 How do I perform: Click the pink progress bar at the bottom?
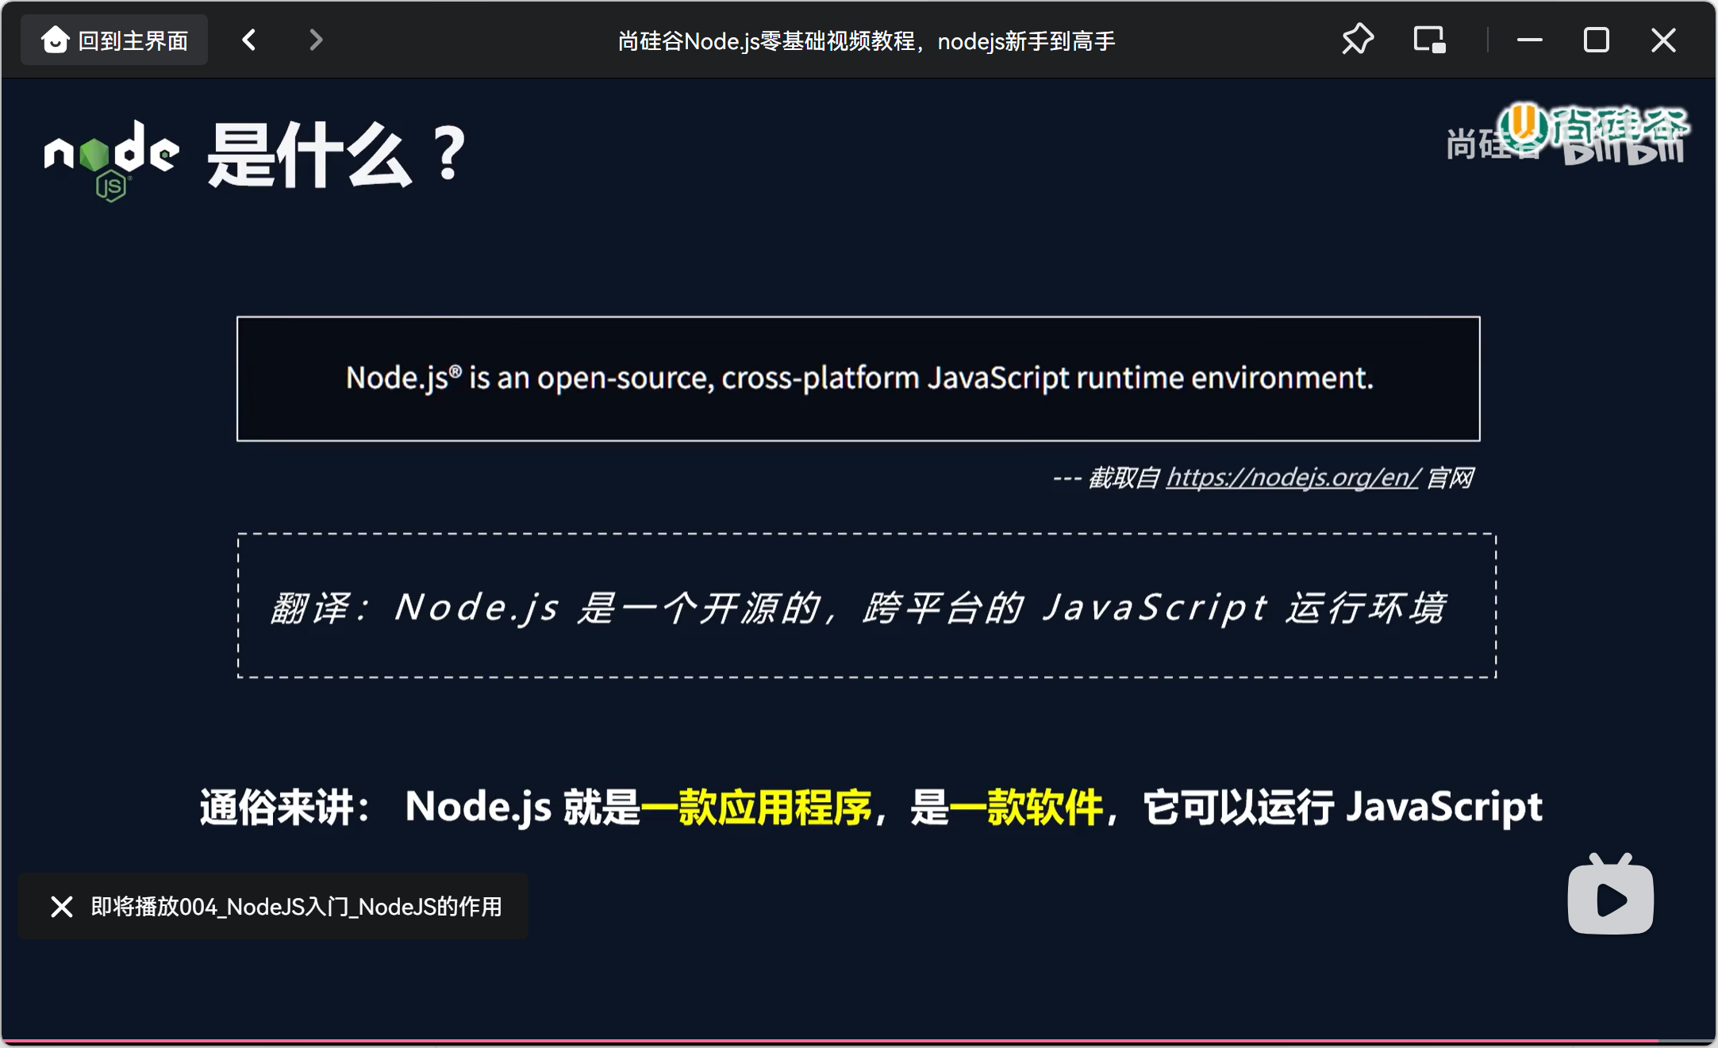coord(859,1042)
